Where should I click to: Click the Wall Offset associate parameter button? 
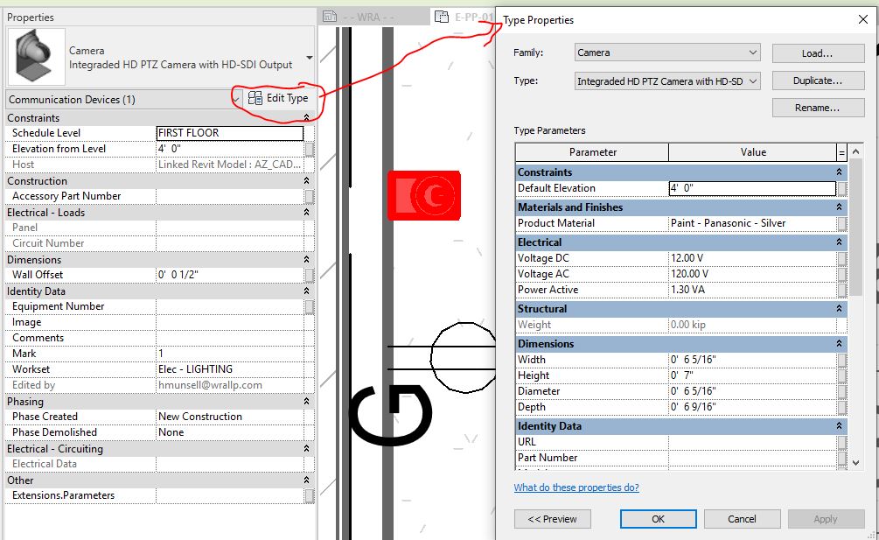tap(309, 275)
